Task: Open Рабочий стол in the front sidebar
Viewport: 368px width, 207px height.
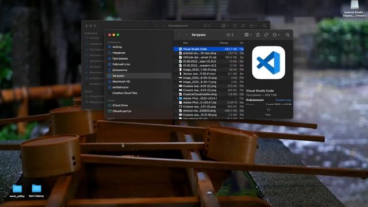Action: (x=121, y=64)
